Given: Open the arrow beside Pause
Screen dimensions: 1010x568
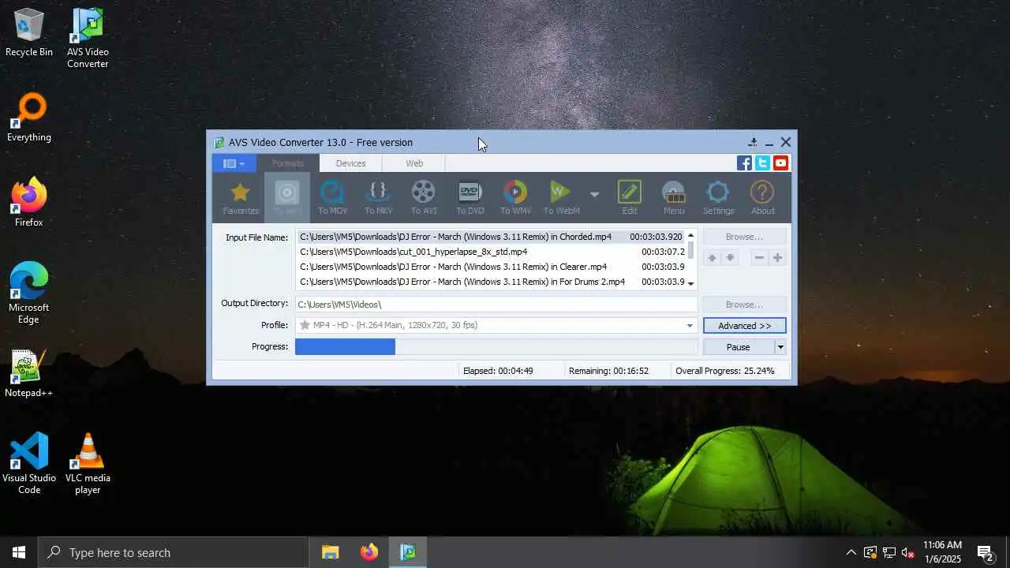Looking at the screenshot, I should pyautogui.click(x=780, y=347).
